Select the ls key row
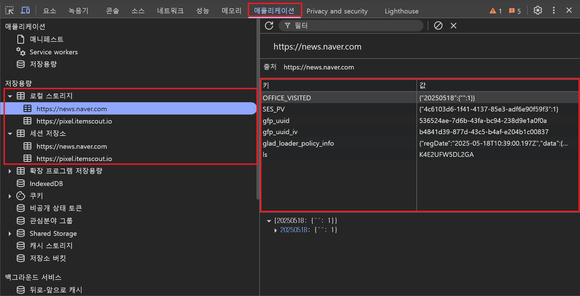Image resolution: width=580 pixels, height=296 pixels. pos(420,154)
